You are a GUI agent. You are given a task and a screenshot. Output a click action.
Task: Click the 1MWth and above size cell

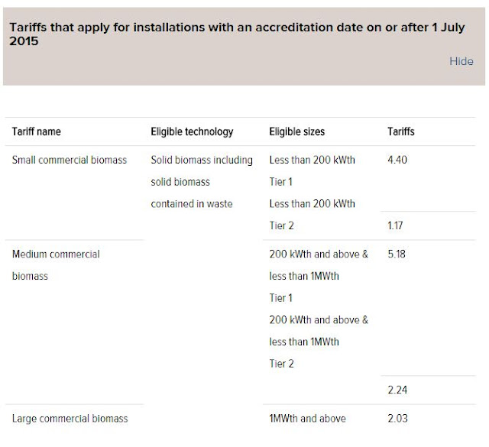click(x=307, y=418)
